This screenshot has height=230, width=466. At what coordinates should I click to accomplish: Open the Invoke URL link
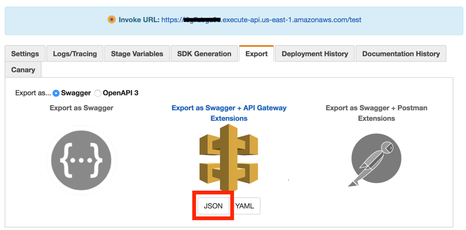[x=261, y=20]
